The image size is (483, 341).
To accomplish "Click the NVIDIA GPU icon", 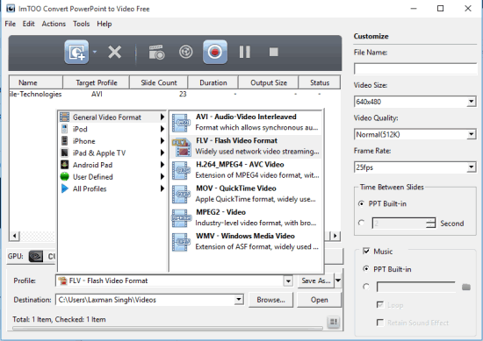I will 36,256.
